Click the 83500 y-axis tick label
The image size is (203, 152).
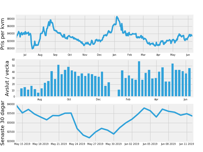coord(11,113)
